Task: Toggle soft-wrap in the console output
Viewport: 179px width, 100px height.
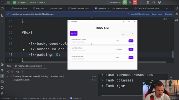Action: (171, 77)
